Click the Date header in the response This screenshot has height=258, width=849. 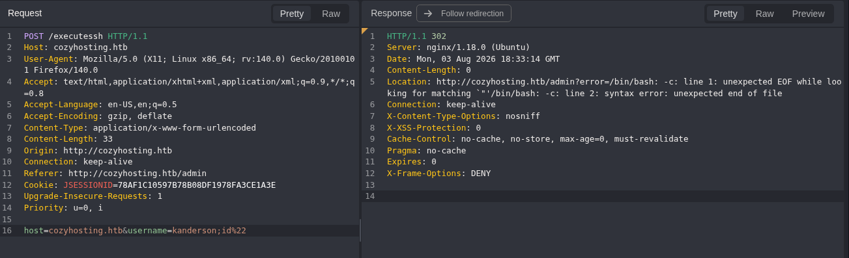point(473,58)
